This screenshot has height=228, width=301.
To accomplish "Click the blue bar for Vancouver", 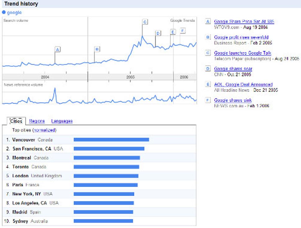I will [x=111, y=139].
